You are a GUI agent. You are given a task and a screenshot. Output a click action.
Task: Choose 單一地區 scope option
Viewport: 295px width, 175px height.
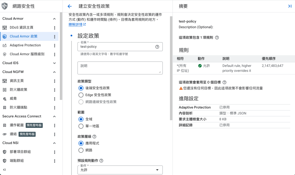click(x=81, y=126)
